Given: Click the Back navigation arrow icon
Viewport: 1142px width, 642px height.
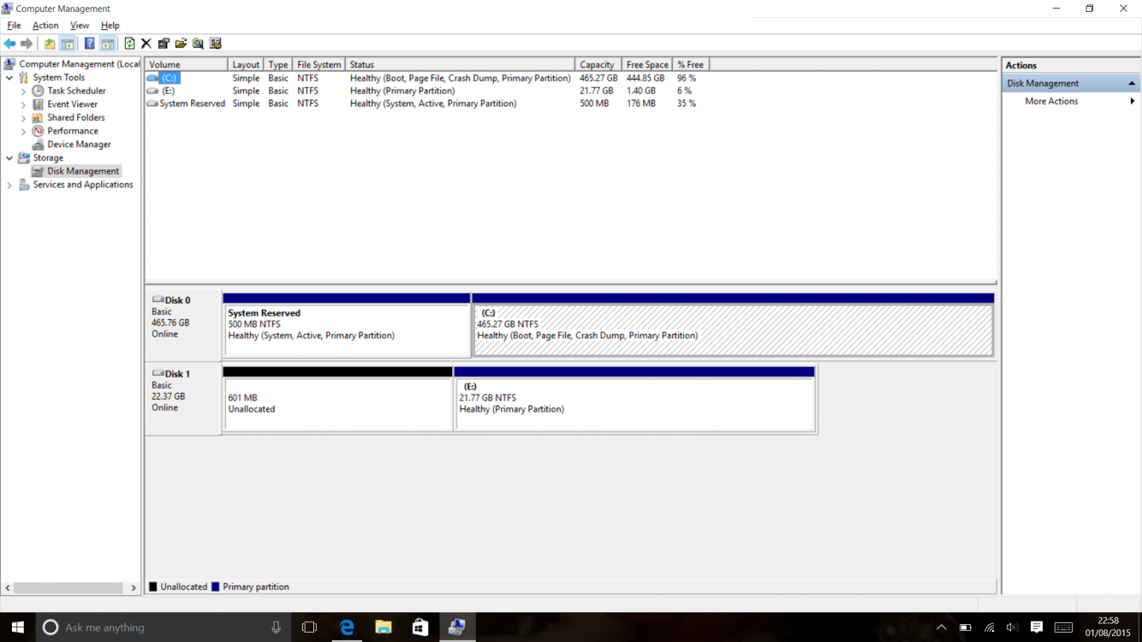Looking at the screenshot, I should [9, 43].
